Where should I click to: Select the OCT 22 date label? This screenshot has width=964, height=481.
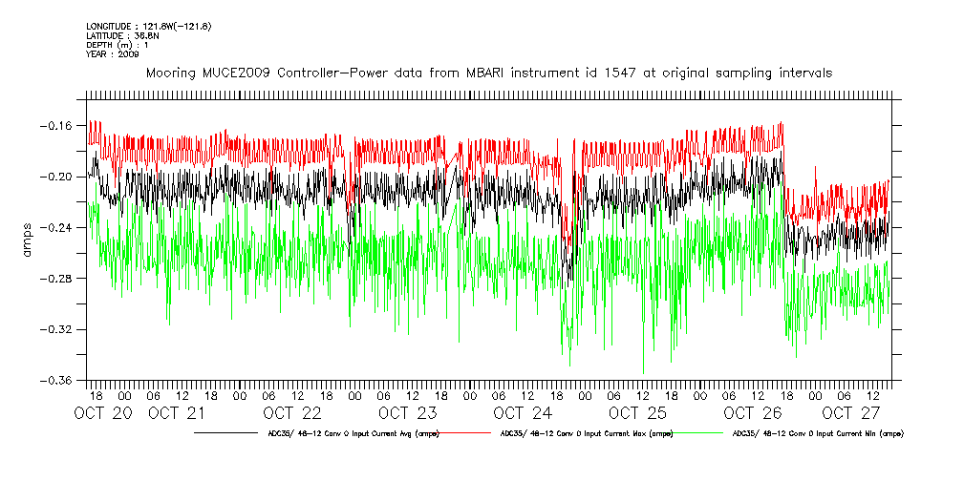tap(292, 413)
